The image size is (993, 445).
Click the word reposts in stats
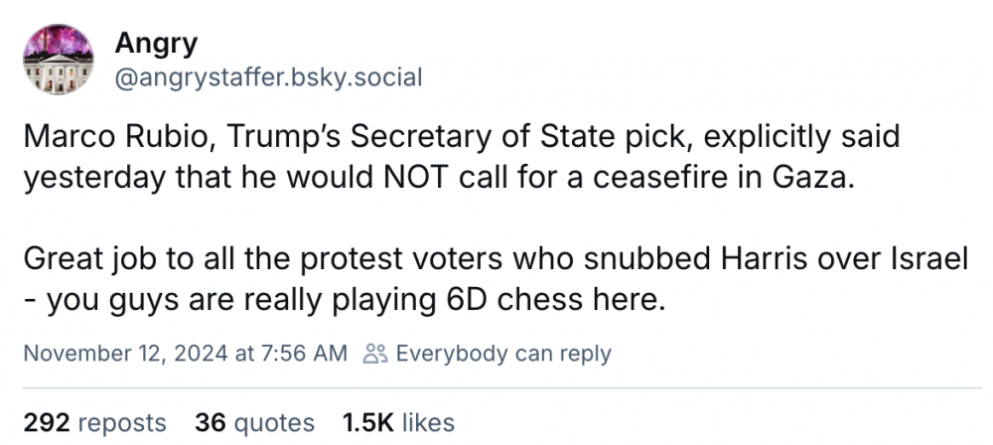coord(121,422)
